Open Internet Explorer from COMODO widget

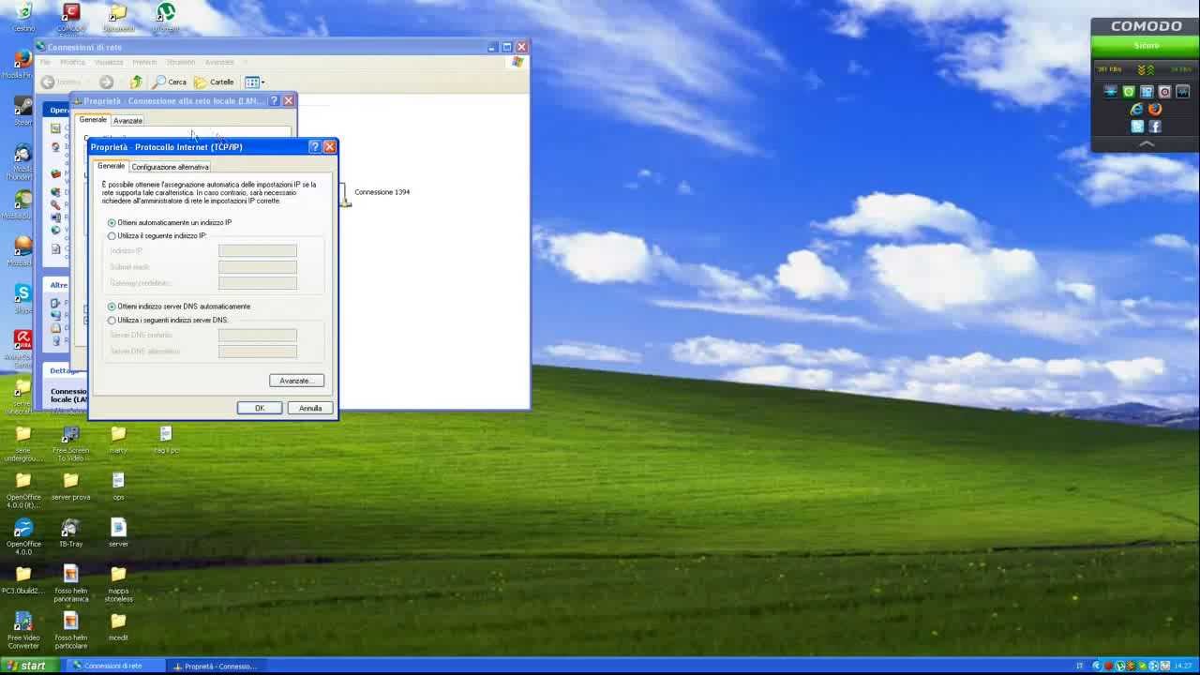(1137, 110)
